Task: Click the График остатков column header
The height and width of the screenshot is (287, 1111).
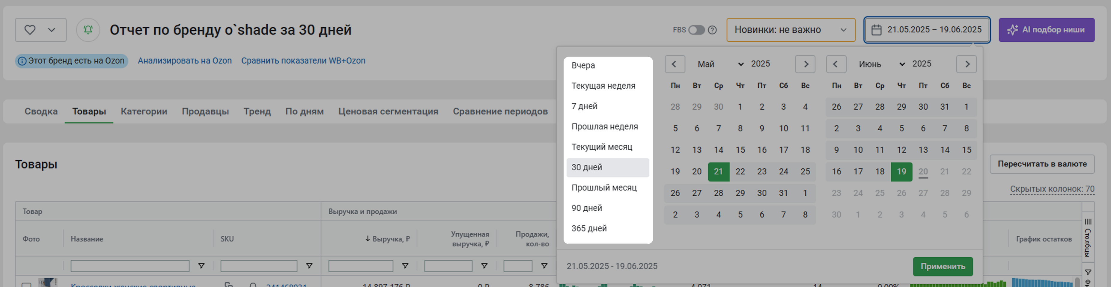Action: tap(1044, 239)
